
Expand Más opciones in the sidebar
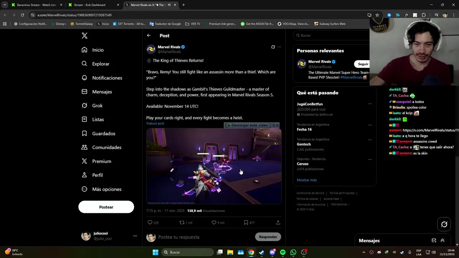(101, 189)
